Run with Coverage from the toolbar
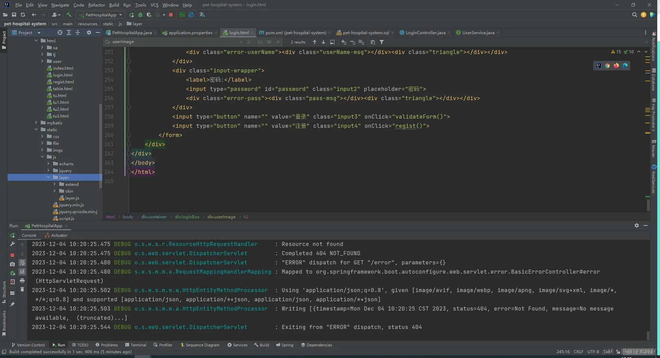 (149, 15)
